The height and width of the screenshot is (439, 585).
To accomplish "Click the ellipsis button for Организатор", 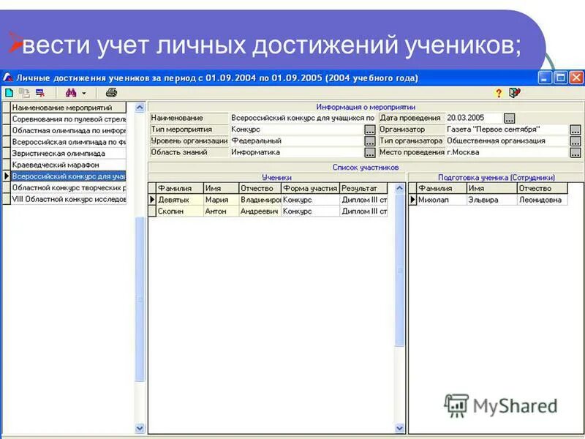I will (575, 130).
